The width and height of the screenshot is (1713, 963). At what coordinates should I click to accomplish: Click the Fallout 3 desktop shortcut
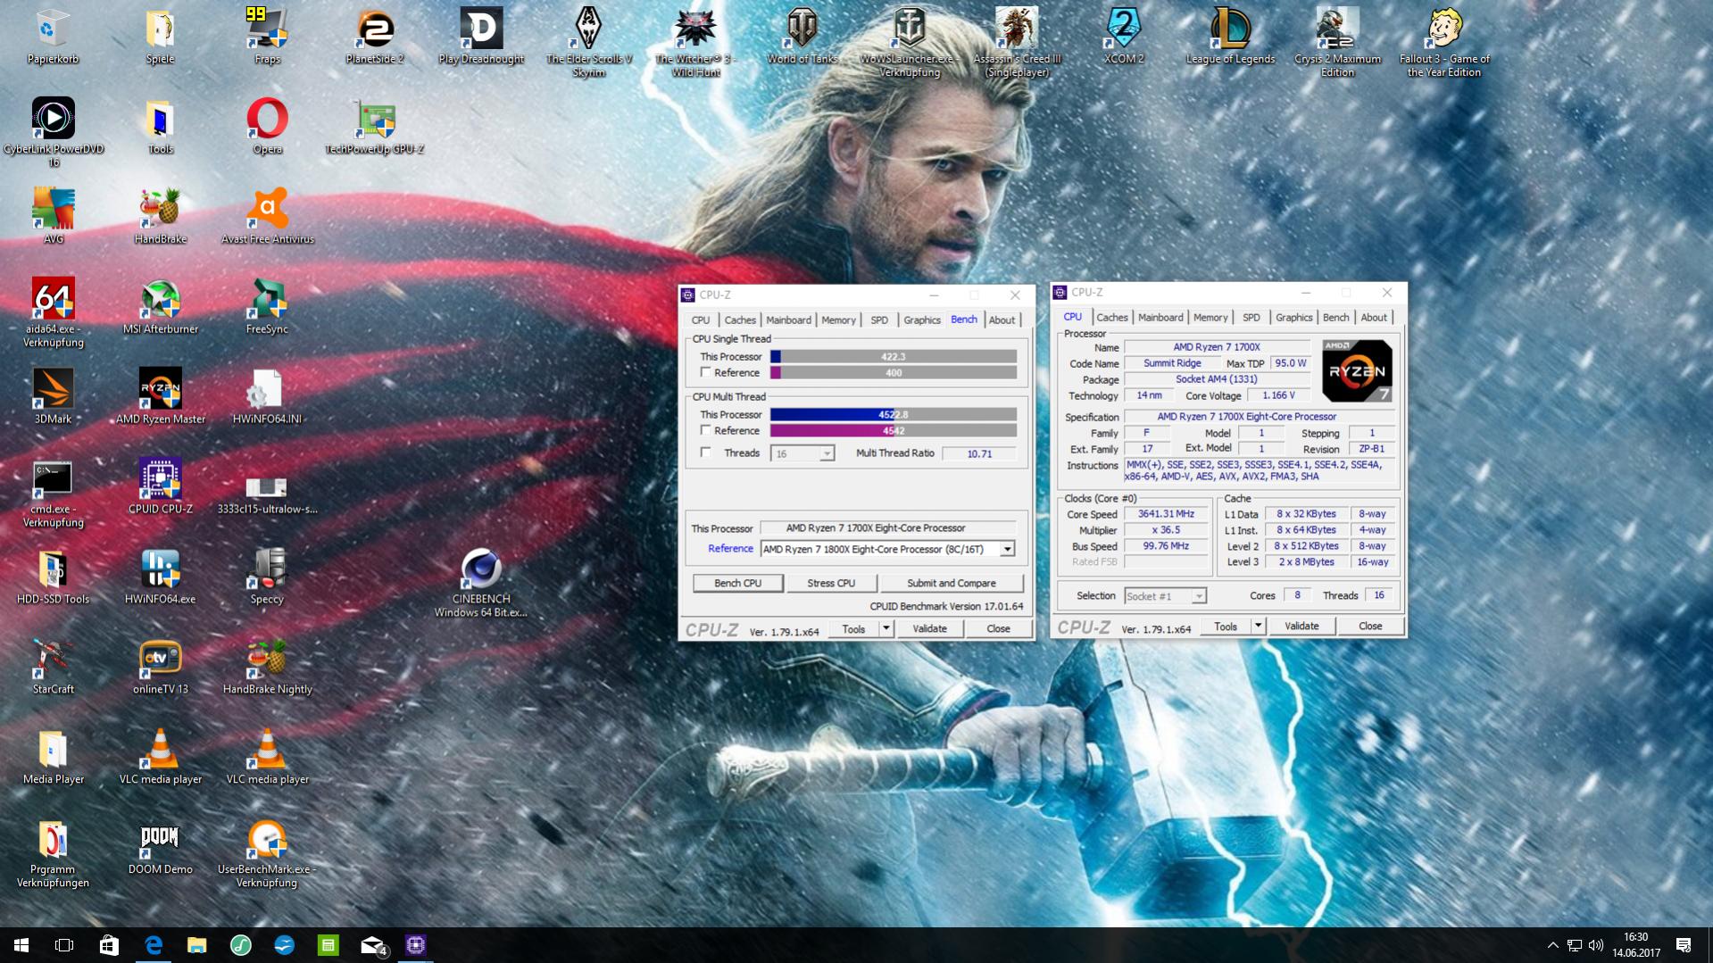point(1444,42)
